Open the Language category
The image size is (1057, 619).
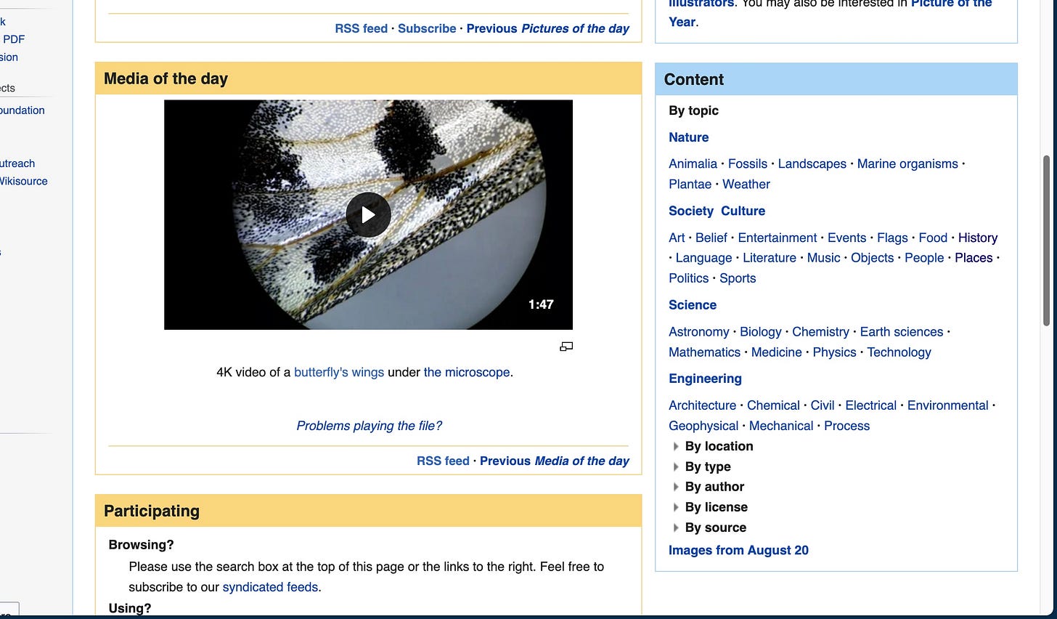pyautogui.click(x=703, y=258)
